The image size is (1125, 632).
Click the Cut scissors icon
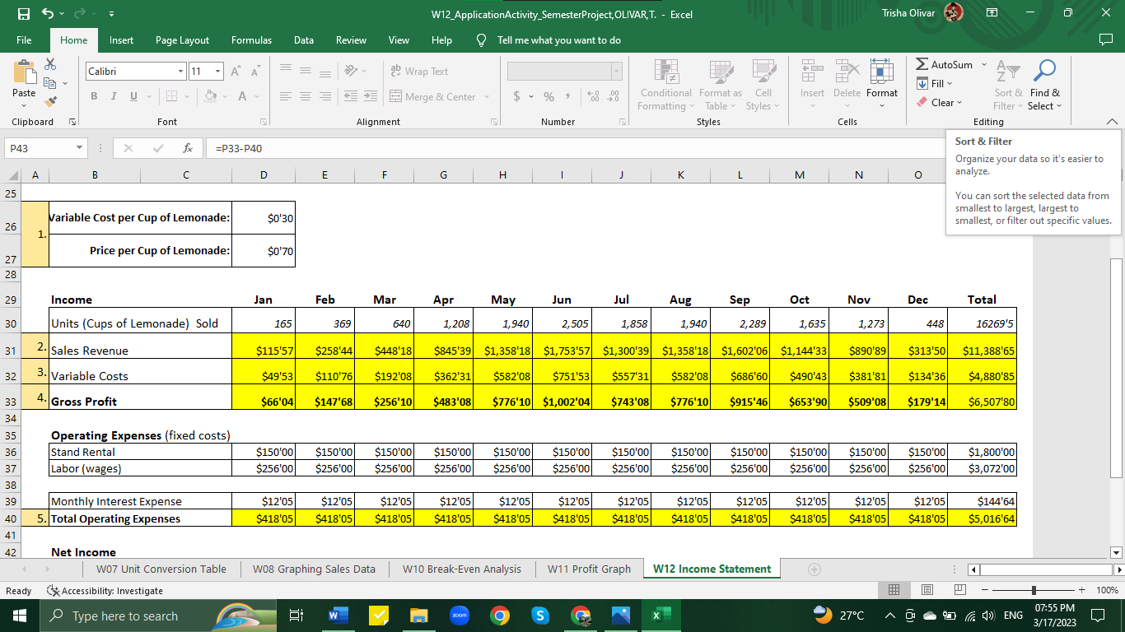pos(50,64)
